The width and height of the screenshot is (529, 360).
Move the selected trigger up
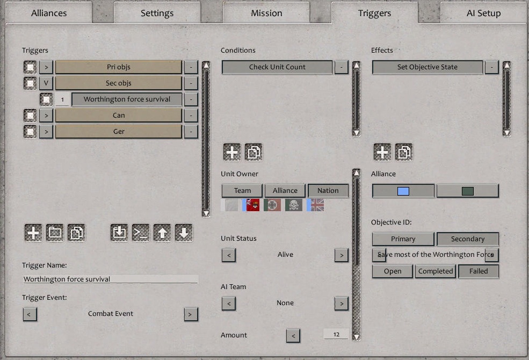pyautogui.click(x=162, y=233)
